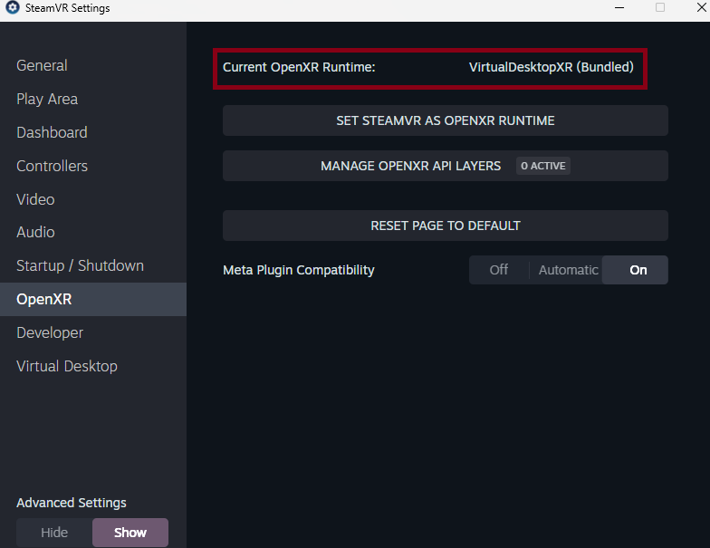Select the Audio tab

35,233
